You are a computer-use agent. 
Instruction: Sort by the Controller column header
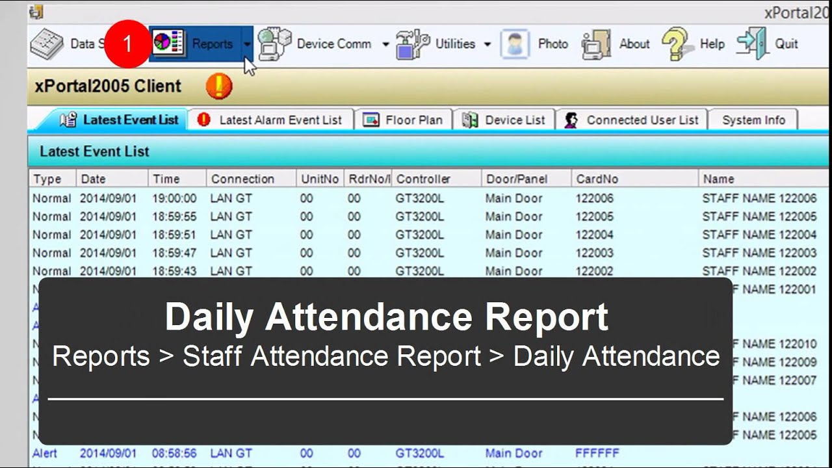(x=437, y=179)
